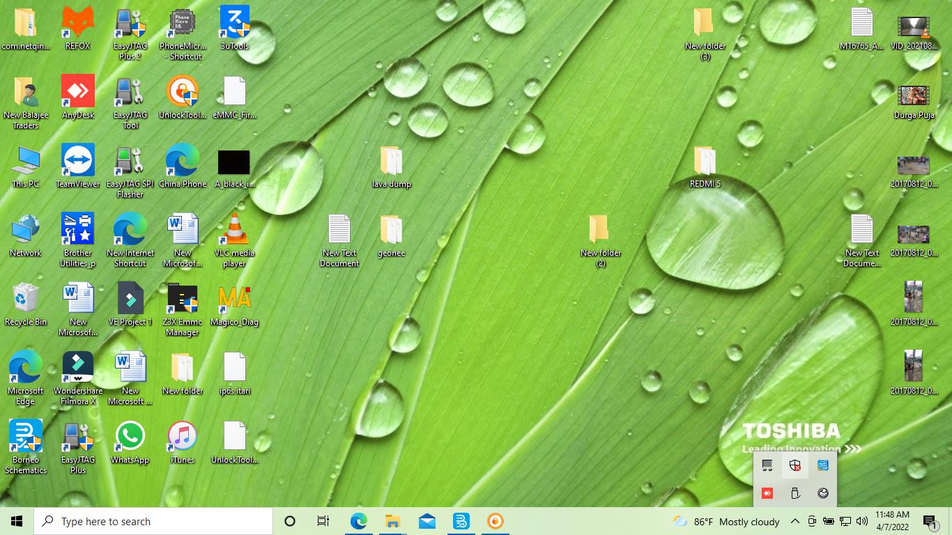Screen dimensions: 952x535
Task: Click Safely Remove Hardware USB tray icon
Action: click(795, 493)
